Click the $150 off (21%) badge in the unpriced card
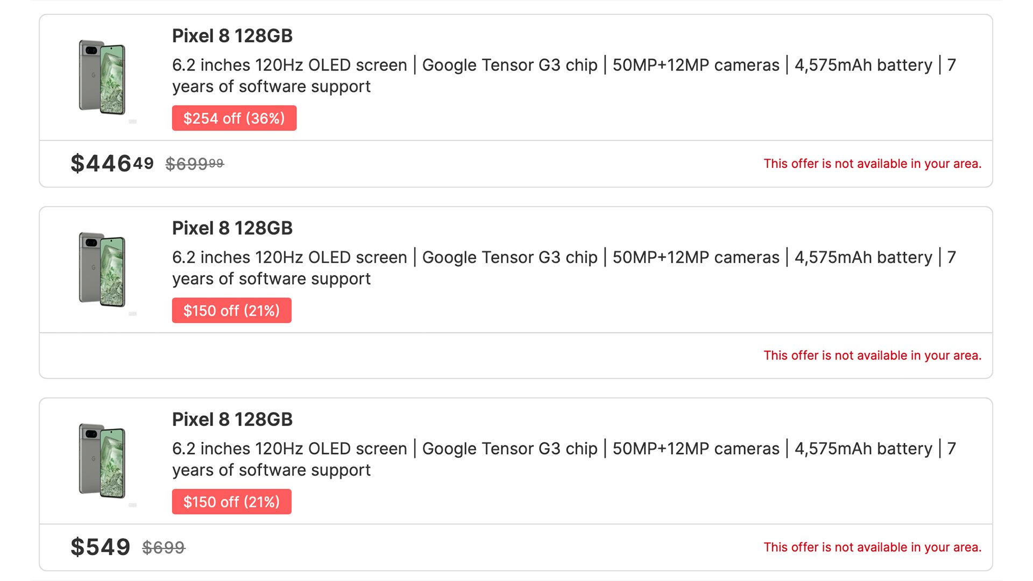This screenshot has width=1033, height=581. click(231, 310)
